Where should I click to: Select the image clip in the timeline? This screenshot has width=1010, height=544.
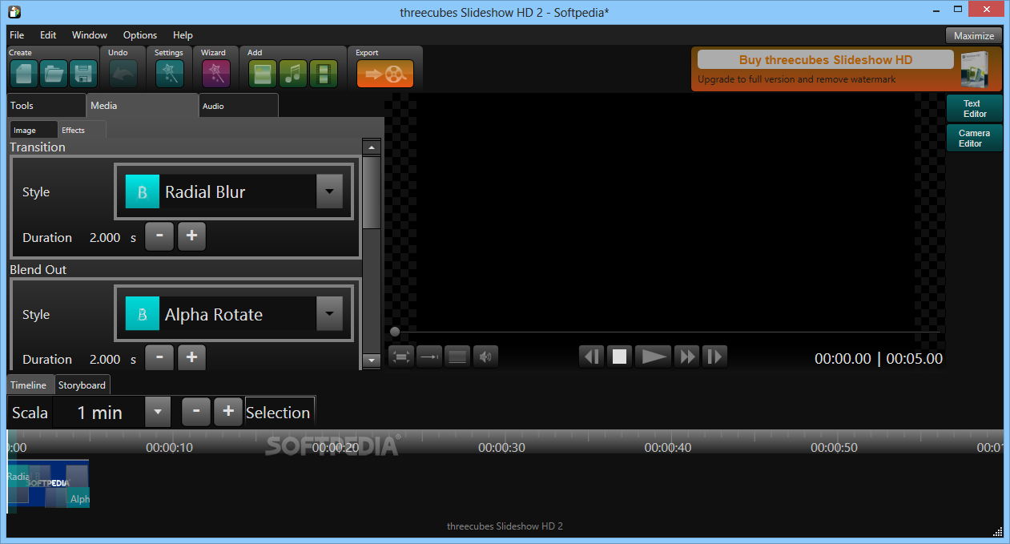48,484
